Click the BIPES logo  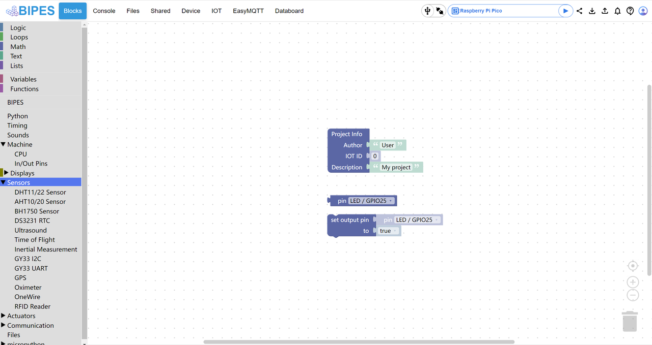(x=30, y=11)
